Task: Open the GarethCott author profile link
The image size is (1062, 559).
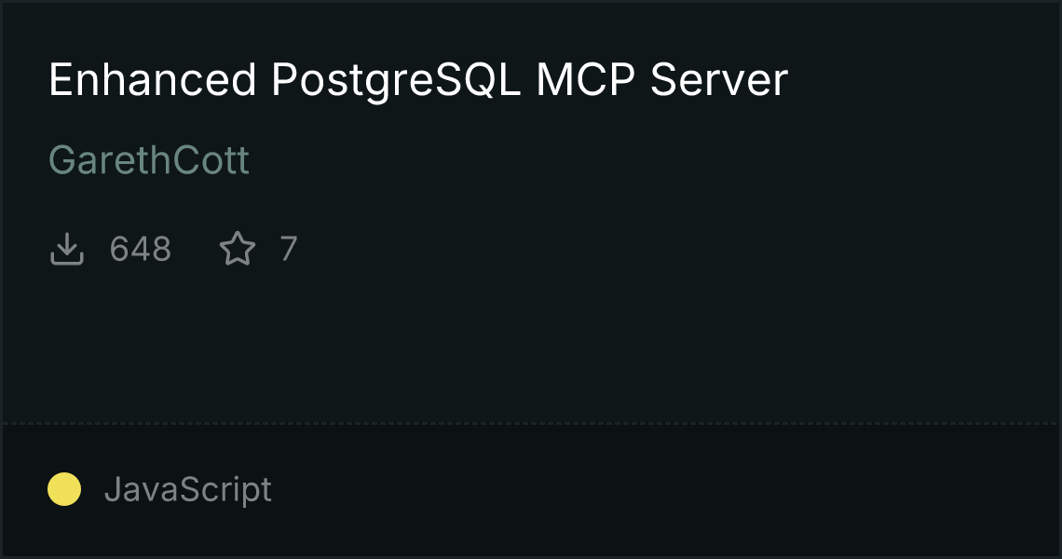Action: (x=149, y=160)
